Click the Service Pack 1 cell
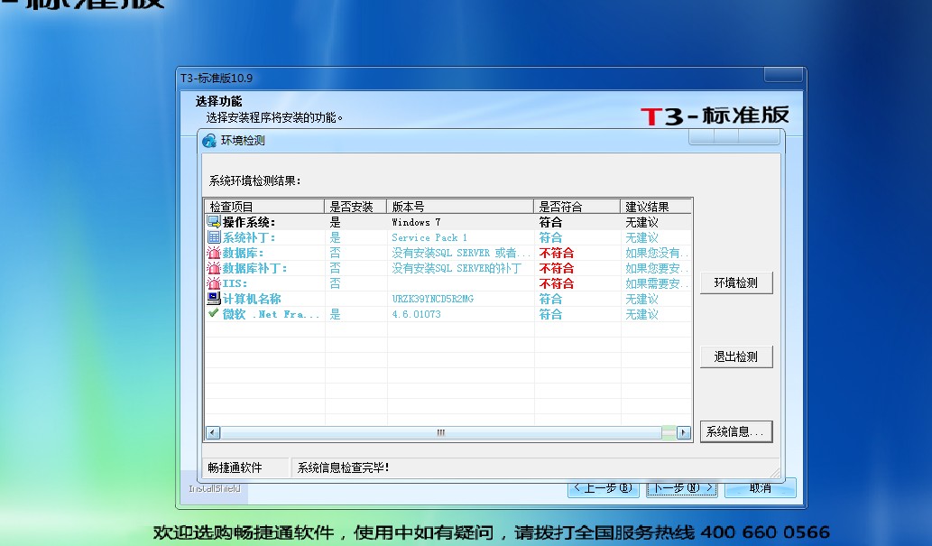The width and height of the screenshot is (932, 546). (429, 237)
